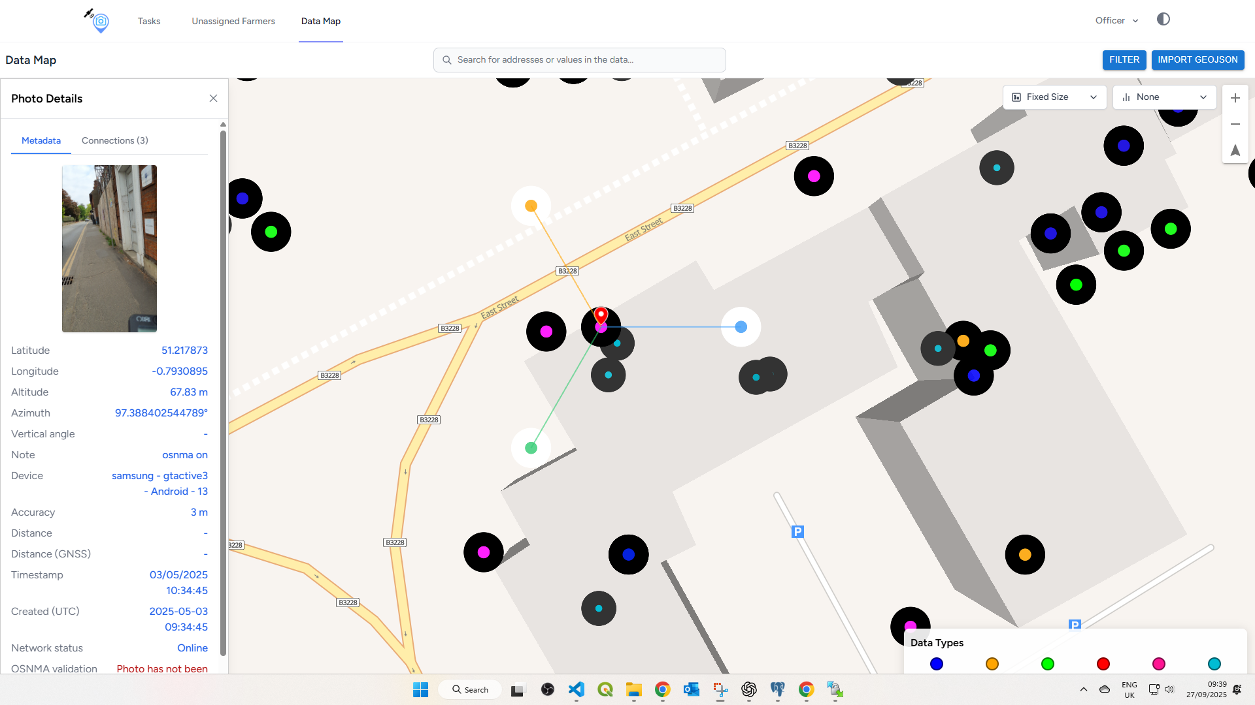The width and height of the screenshot is (1255, 705).
Task: Close the Photo Details panel
Action: (x=213, y=99)
